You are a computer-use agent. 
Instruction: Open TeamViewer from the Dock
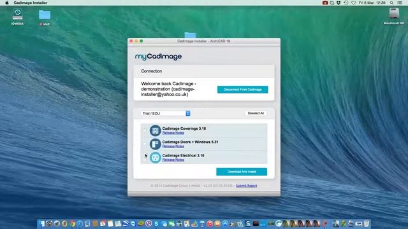point(133,223)
